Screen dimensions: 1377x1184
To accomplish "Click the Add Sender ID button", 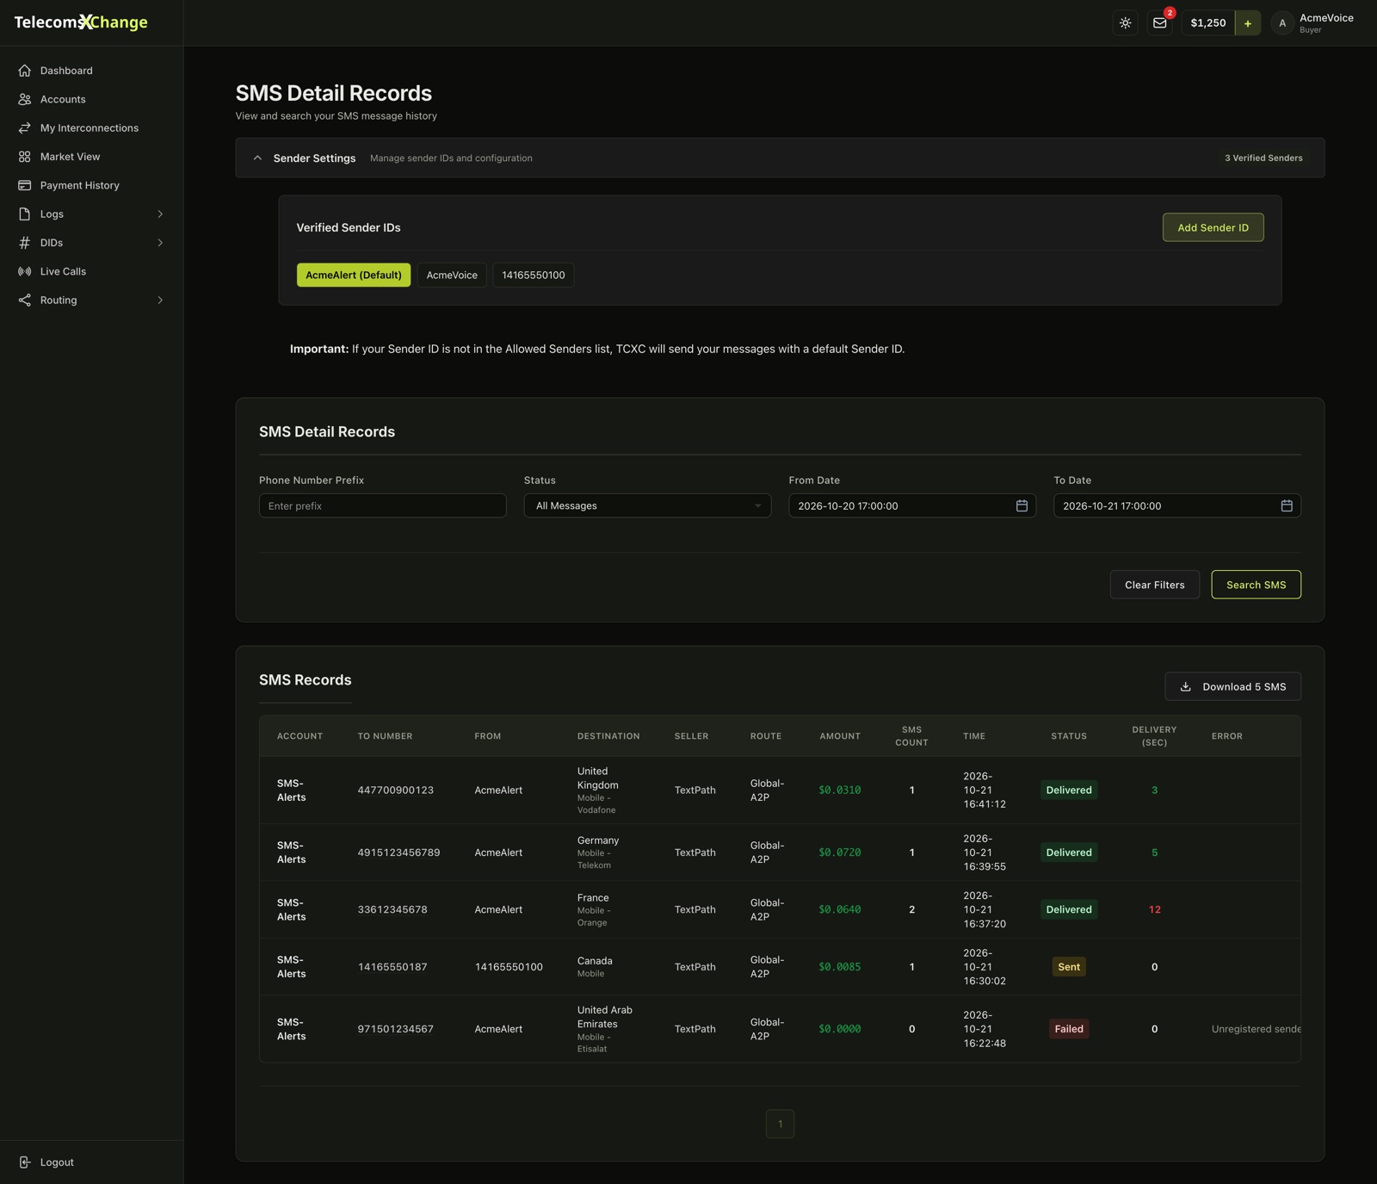I will point(1213,227).
